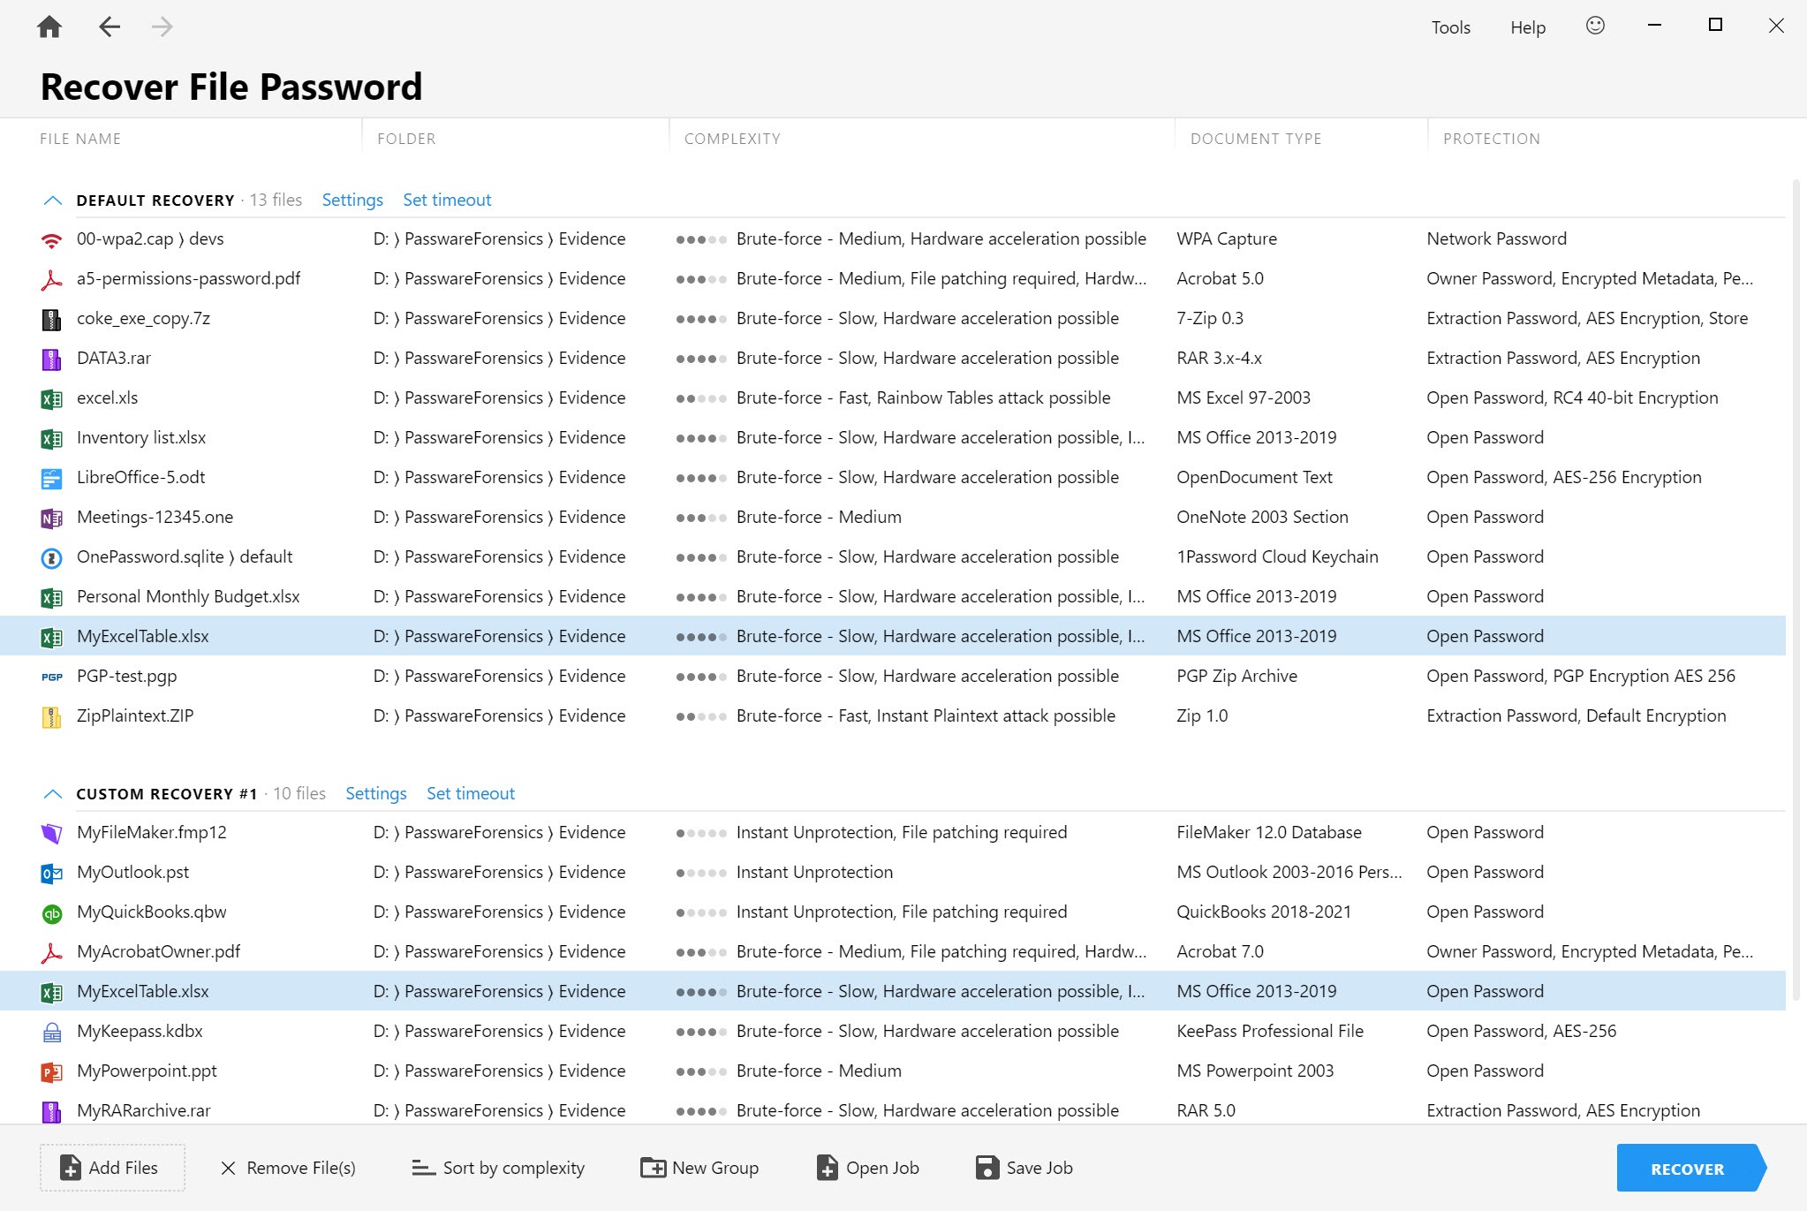Screen dimensions: 1807x1211
Task: Click the zip folder icon for ZipPlaintext.ZIP
Action: pos(52,716)
